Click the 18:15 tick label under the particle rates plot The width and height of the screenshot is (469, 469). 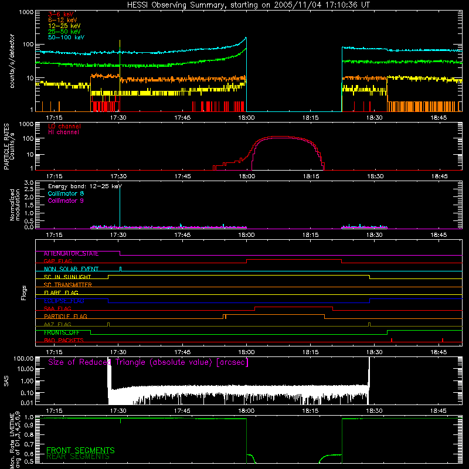311,176
